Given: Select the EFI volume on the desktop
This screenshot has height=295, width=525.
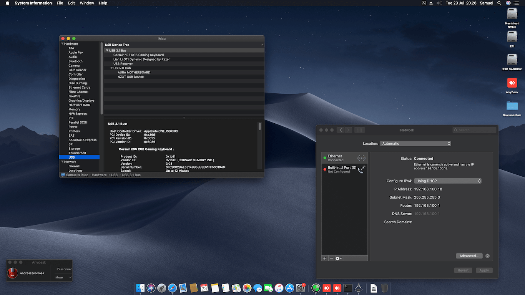Looking at the screenshot, I should pyautogui.click(x=512, y=39).
